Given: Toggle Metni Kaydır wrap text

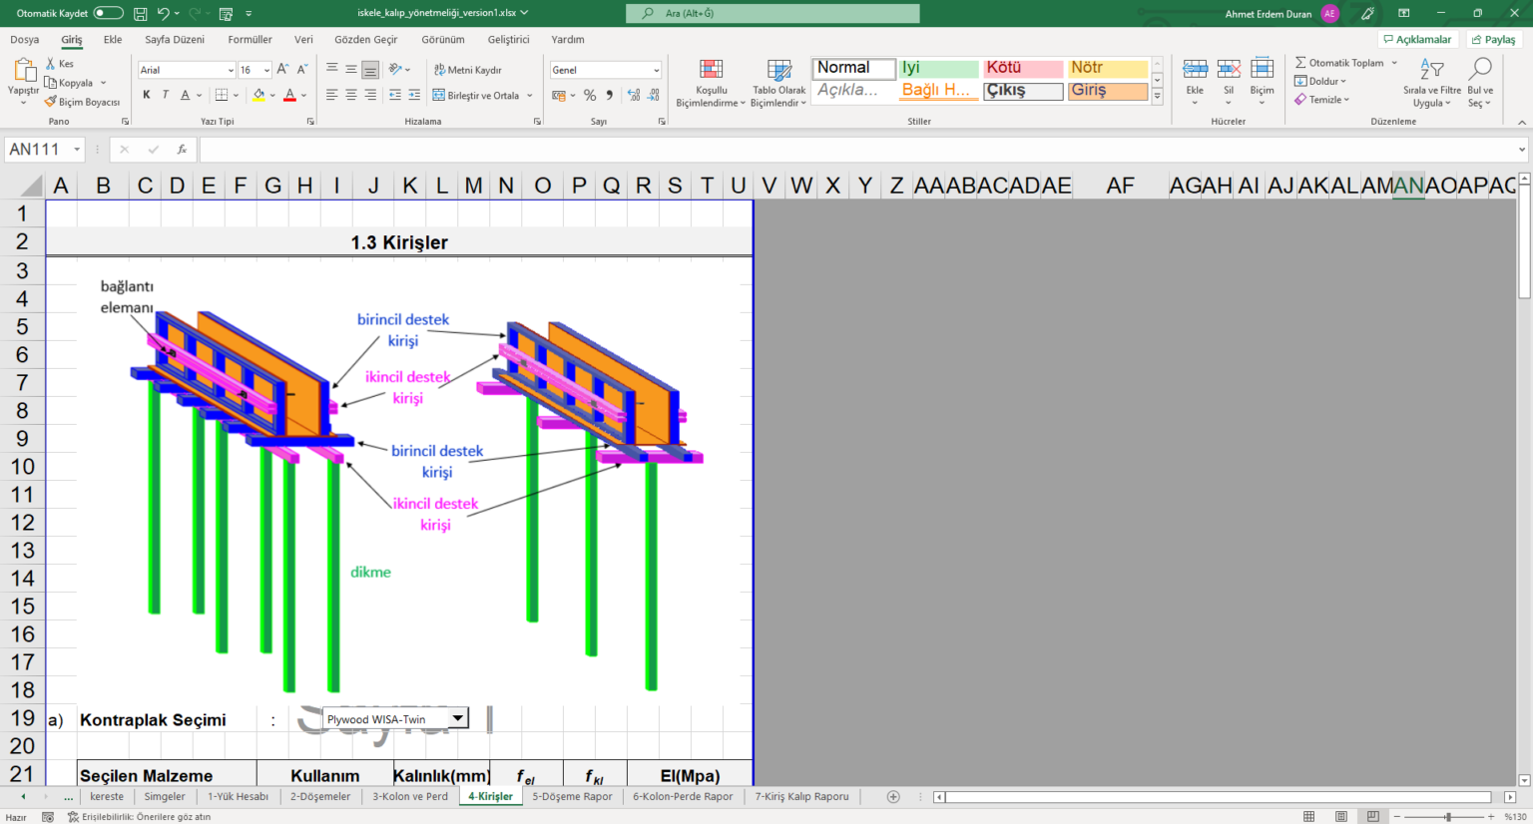Looking at the screenshot, I should click(x=468, y=70).
